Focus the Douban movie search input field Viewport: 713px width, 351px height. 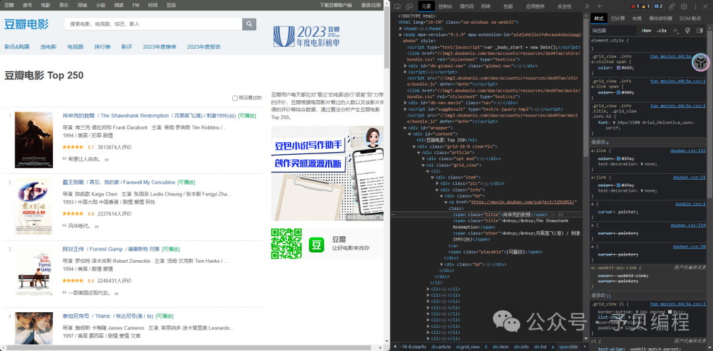154,24
